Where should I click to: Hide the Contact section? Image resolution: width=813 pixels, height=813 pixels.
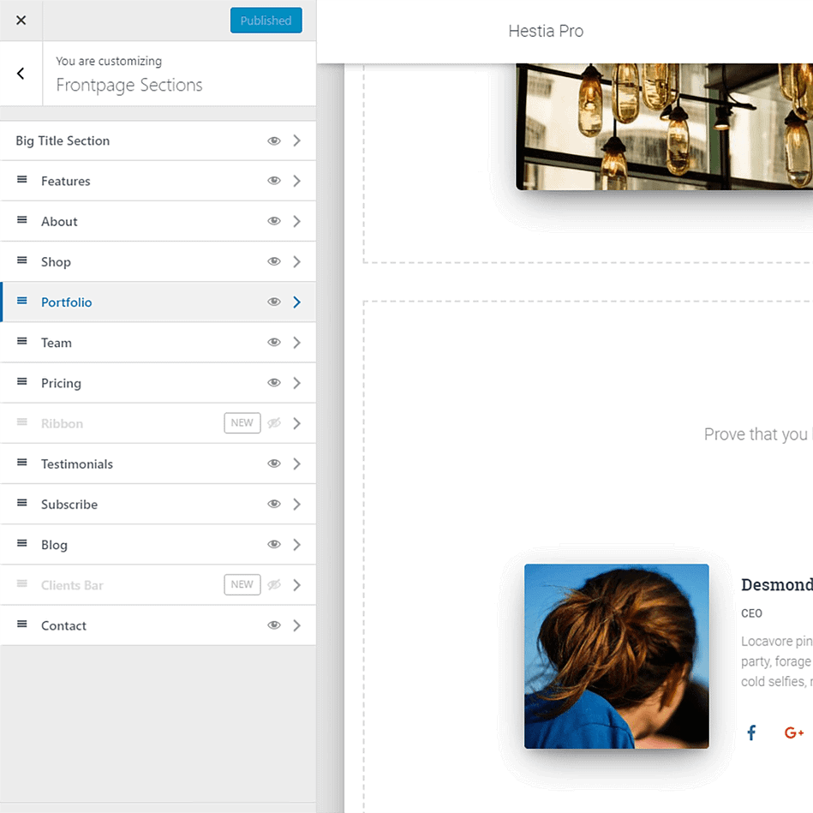274,625
